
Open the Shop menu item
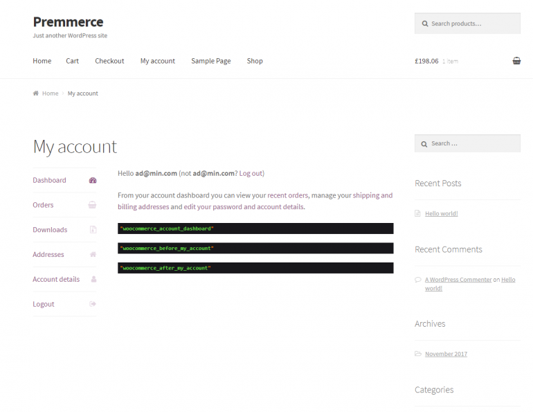[255, 61]
